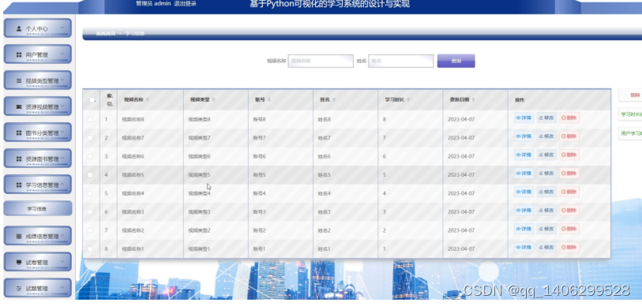
Task: Open the 个人中心 sidebar menu
Action: (38, 28)
